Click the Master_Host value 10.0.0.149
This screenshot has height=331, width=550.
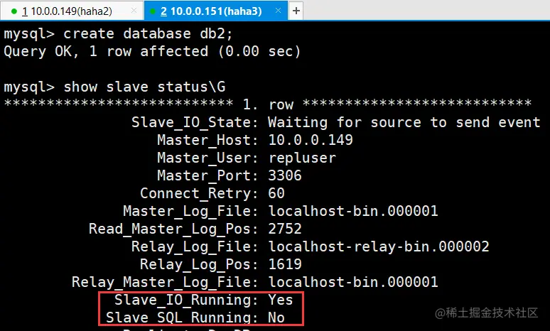click(x=311, y=140)
